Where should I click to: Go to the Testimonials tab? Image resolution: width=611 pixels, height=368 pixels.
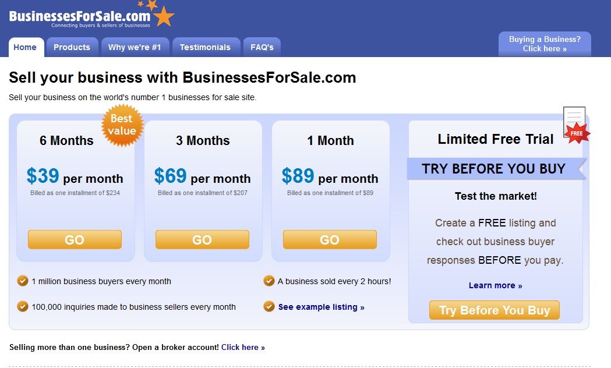[206, 47]
